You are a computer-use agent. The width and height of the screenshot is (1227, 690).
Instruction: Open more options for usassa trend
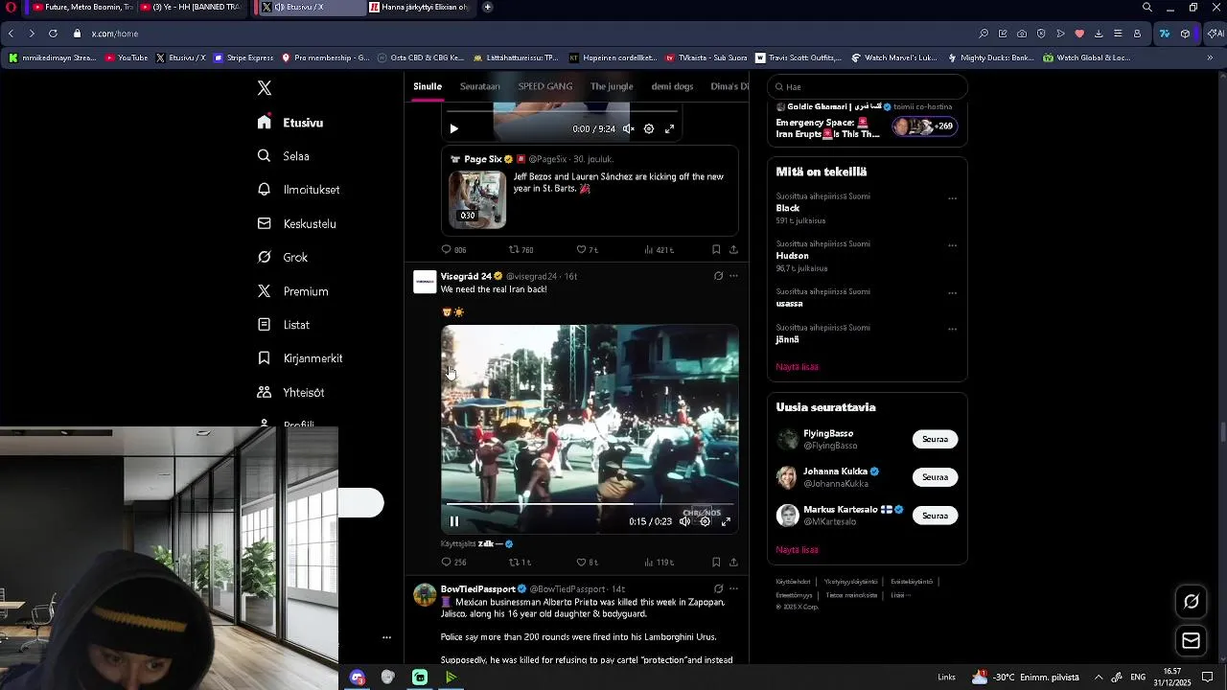coord(952,293)
